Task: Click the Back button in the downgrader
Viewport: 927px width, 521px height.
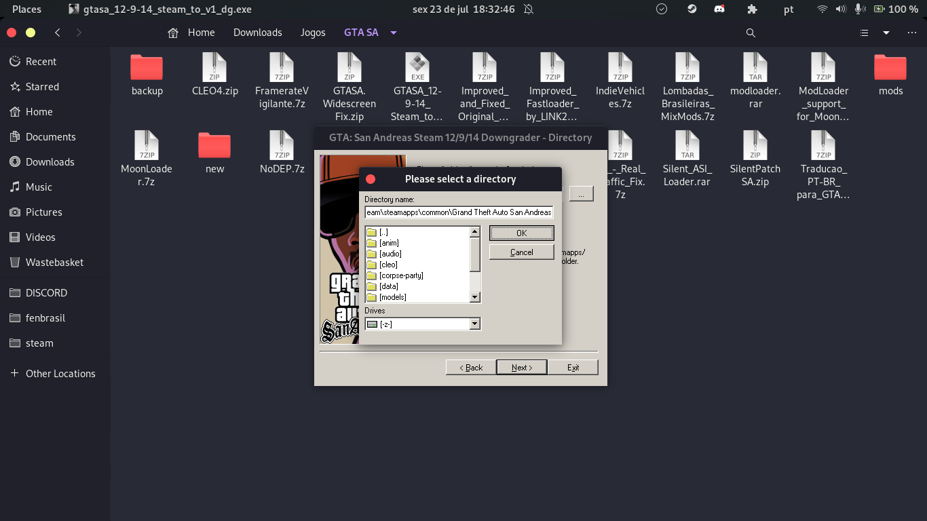Action: coord(471,367)
